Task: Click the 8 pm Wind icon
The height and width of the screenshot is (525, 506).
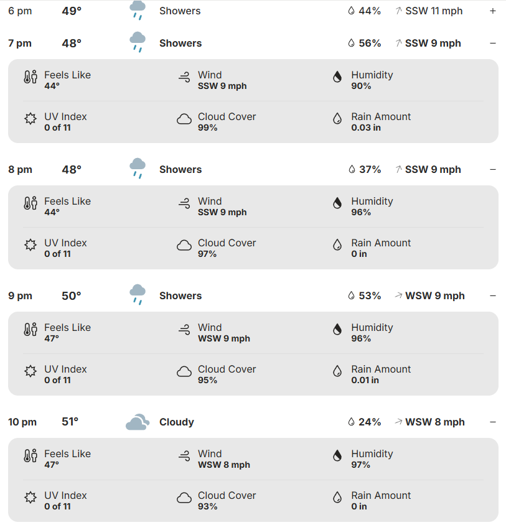Action: click(184, 204)
